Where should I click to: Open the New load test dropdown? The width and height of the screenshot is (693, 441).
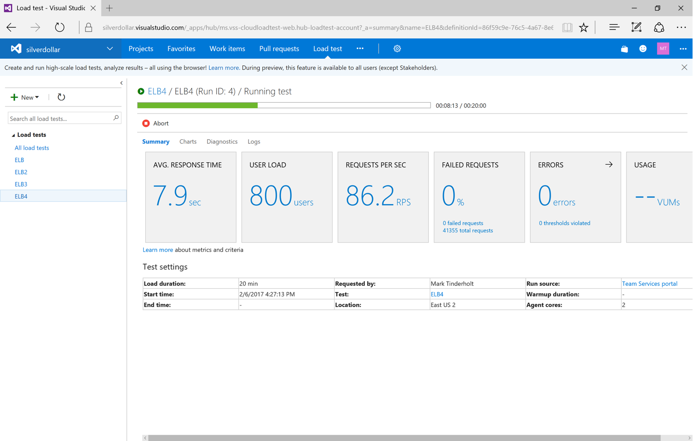tap(25, 97)
